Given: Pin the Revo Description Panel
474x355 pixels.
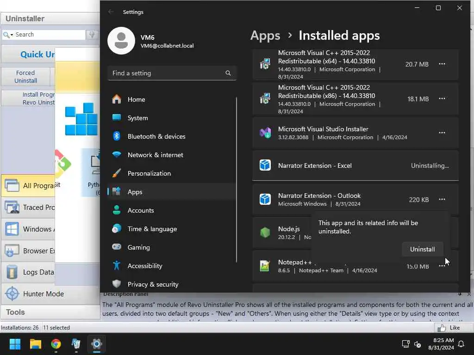Looking at the screenshot, I should tap(460, 294).
